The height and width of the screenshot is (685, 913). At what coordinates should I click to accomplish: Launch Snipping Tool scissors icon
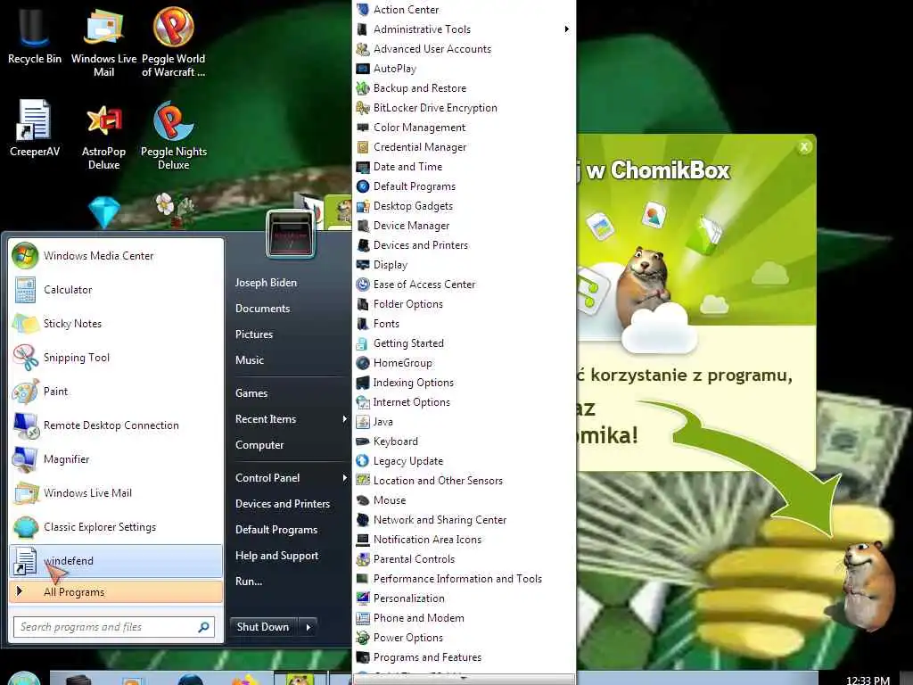(25, 357)
